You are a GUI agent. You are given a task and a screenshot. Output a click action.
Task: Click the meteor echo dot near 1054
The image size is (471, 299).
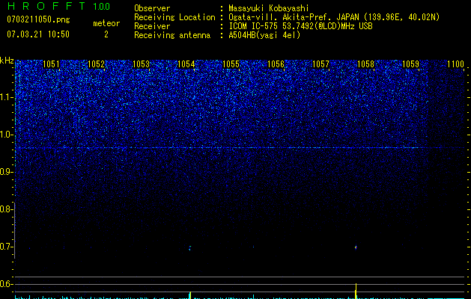point(189,248)
